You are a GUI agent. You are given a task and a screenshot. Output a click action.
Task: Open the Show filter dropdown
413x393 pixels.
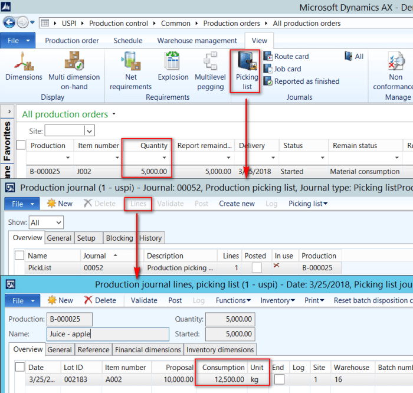pyautogui.click(x=58, y=222)
